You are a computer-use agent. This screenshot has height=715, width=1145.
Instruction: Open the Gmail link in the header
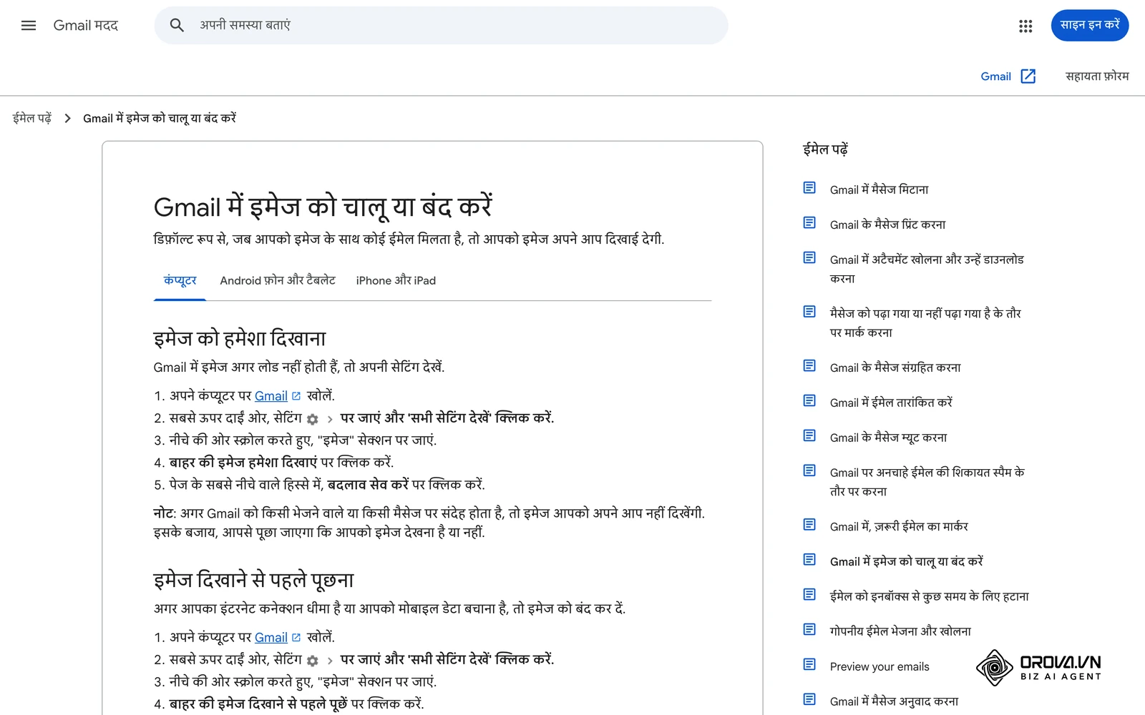pos(995,77)
